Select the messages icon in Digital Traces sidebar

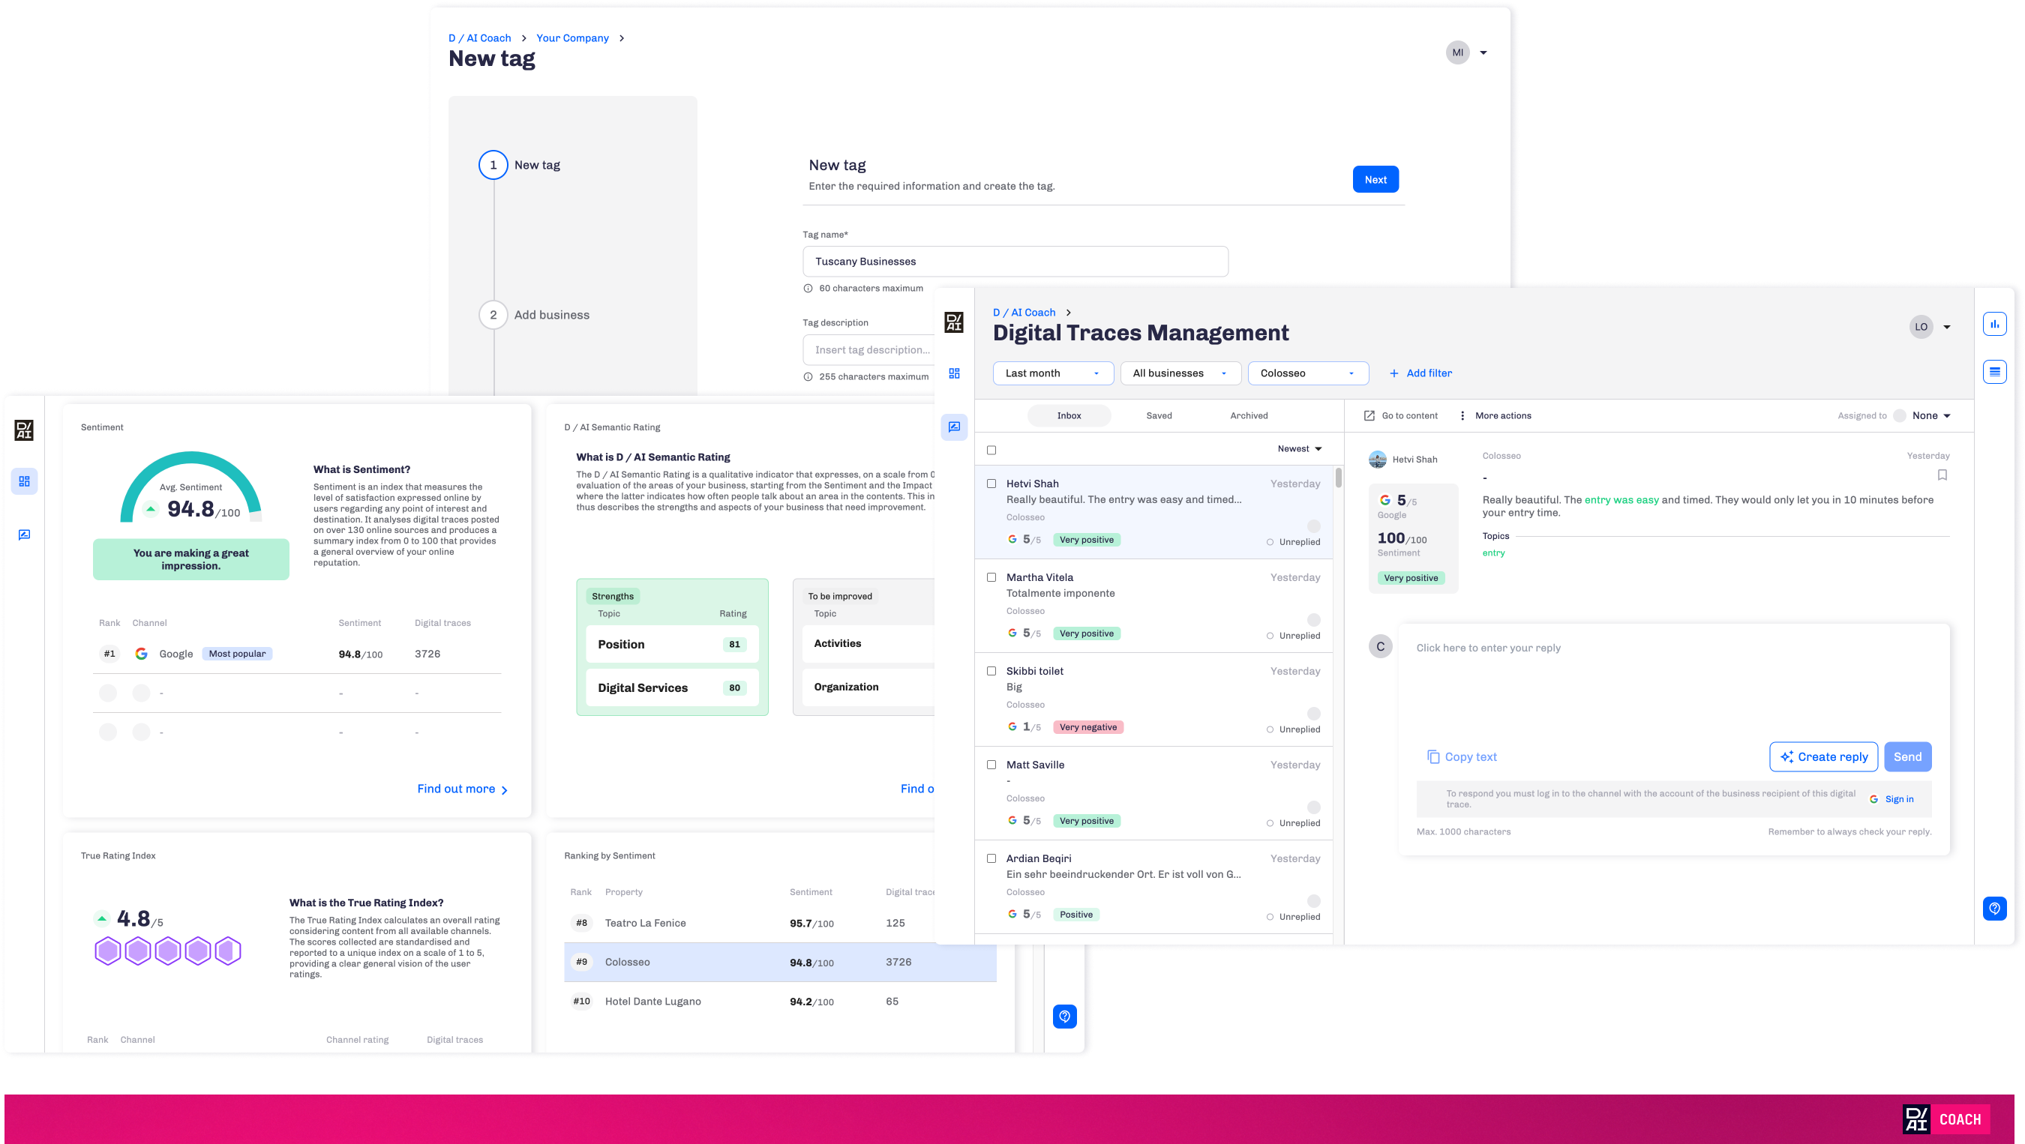[x=953, y=427]
